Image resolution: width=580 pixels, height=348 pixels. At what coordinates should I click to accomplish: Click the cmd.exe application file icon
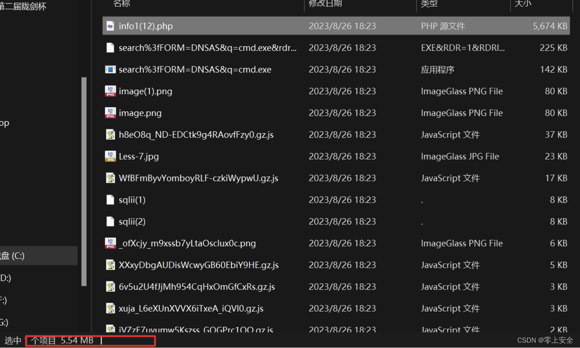pos(110,69)
